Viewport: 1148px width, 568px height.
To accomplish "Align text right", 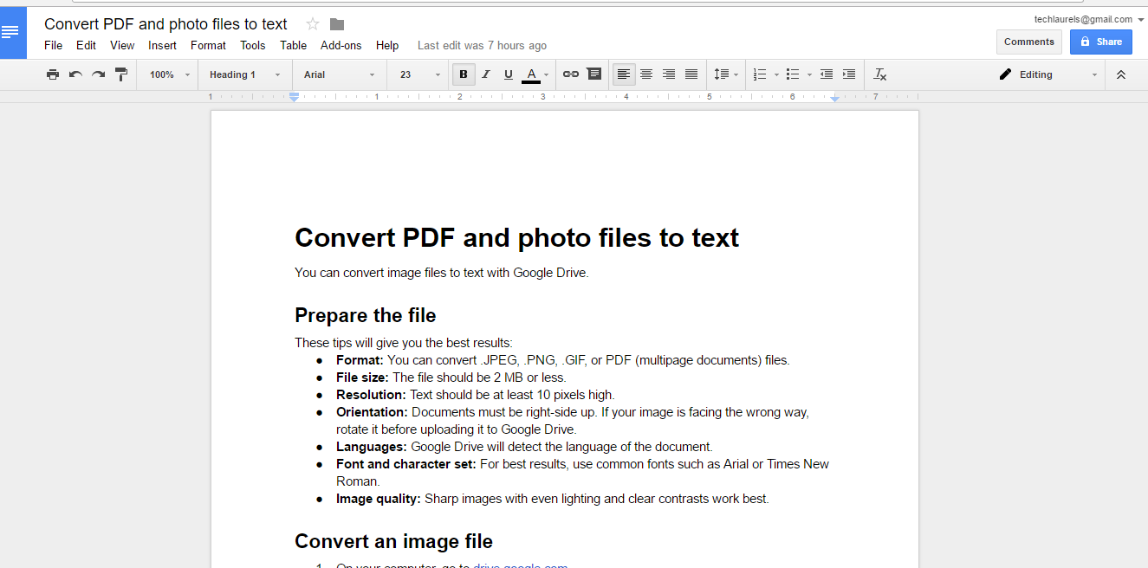I will pyautogui.click(x=669, y=74).
